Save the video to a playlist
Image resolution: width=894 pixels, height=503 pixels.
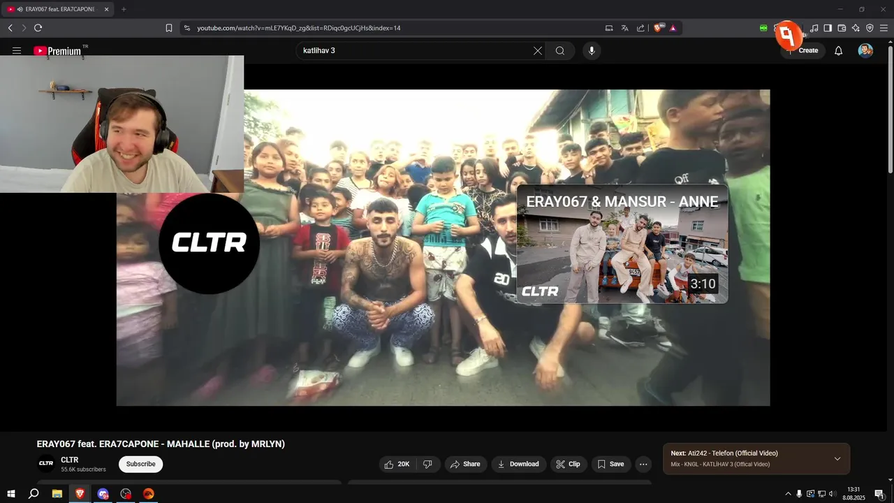coord(611,464)
